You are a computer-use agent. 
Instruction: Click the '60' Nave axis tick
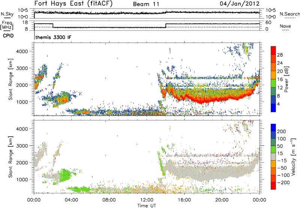coord(268,23)
